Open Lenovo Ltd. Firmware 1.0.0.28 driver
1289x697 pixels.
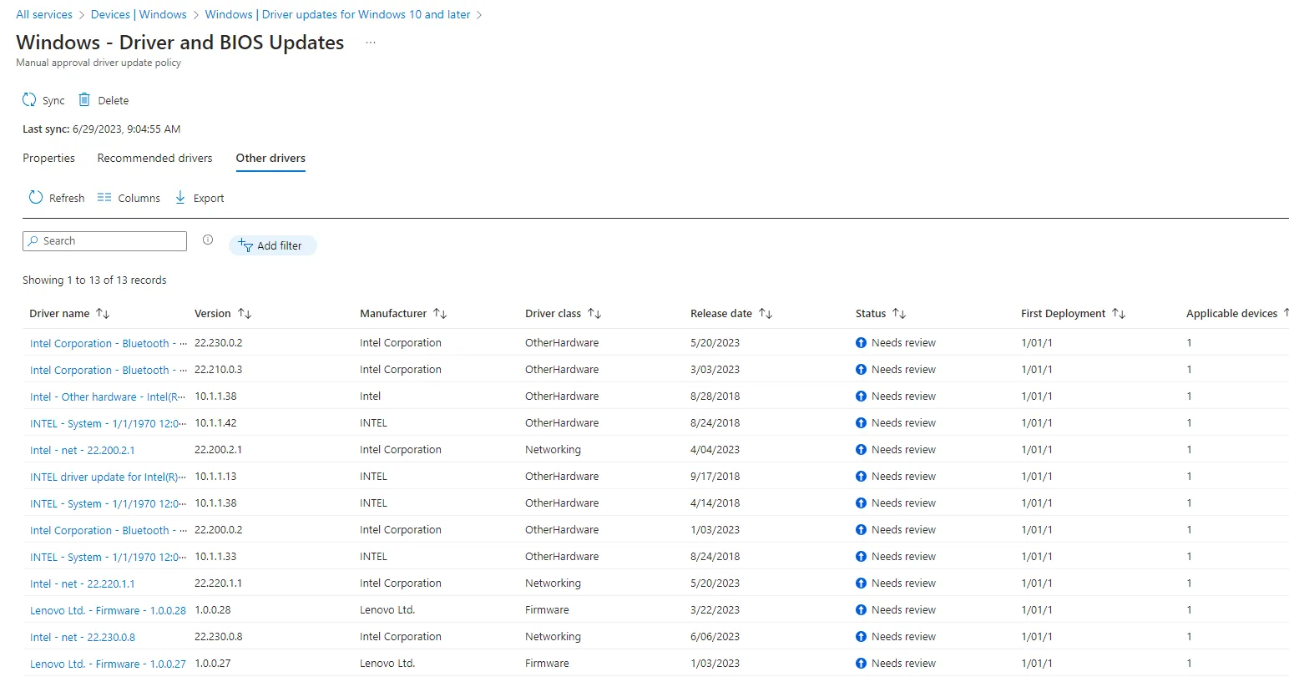point(108,610)
